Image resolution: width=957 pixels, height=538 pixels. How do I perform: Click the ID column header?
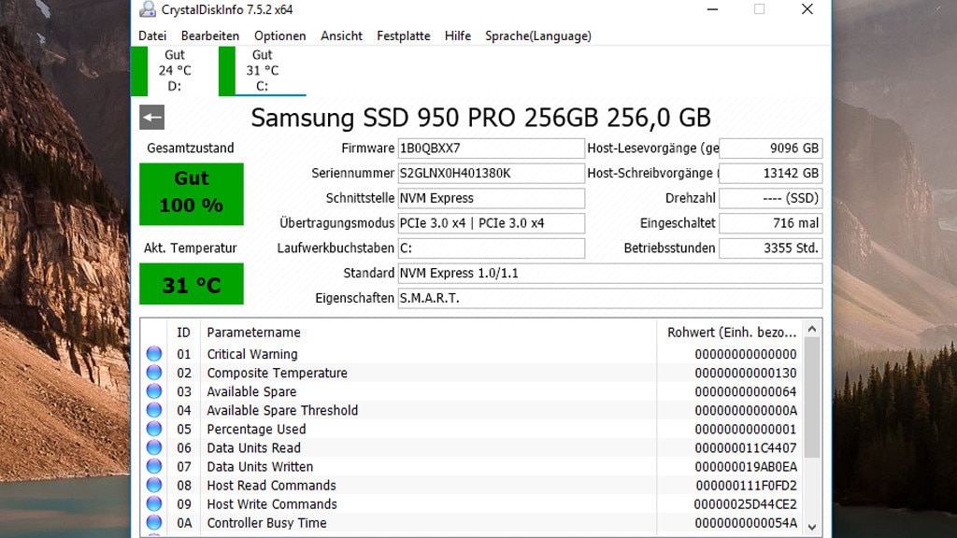pyautogui.click(x=184, y=333)
